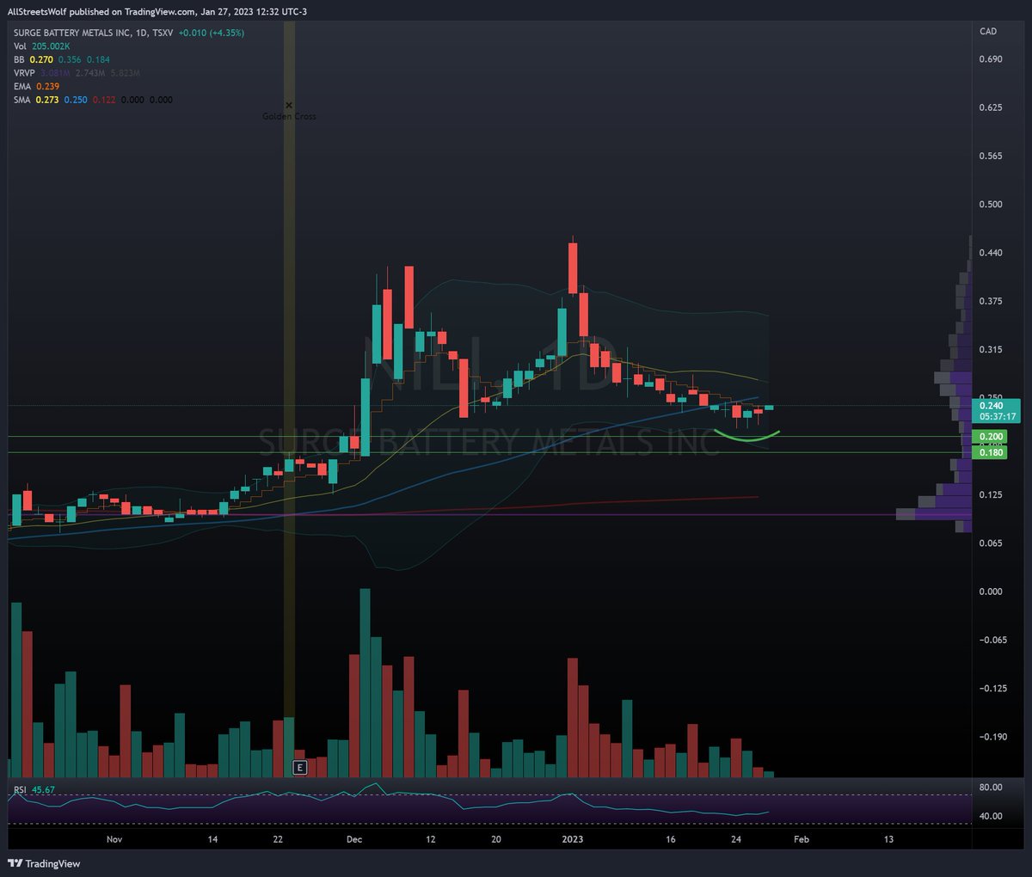Click the EMA indicator legend label
The image size is (1032, 877).
pos(22,87)
